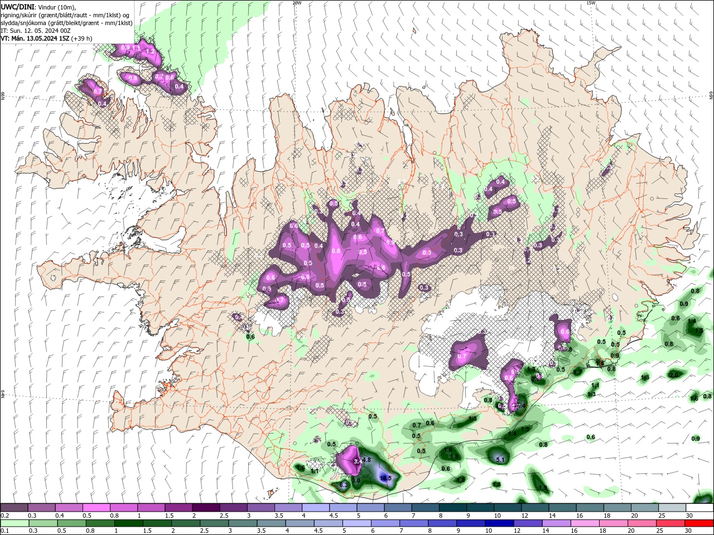
Task: Click the '0.1' label under lower legend
Action: point(5,531)
